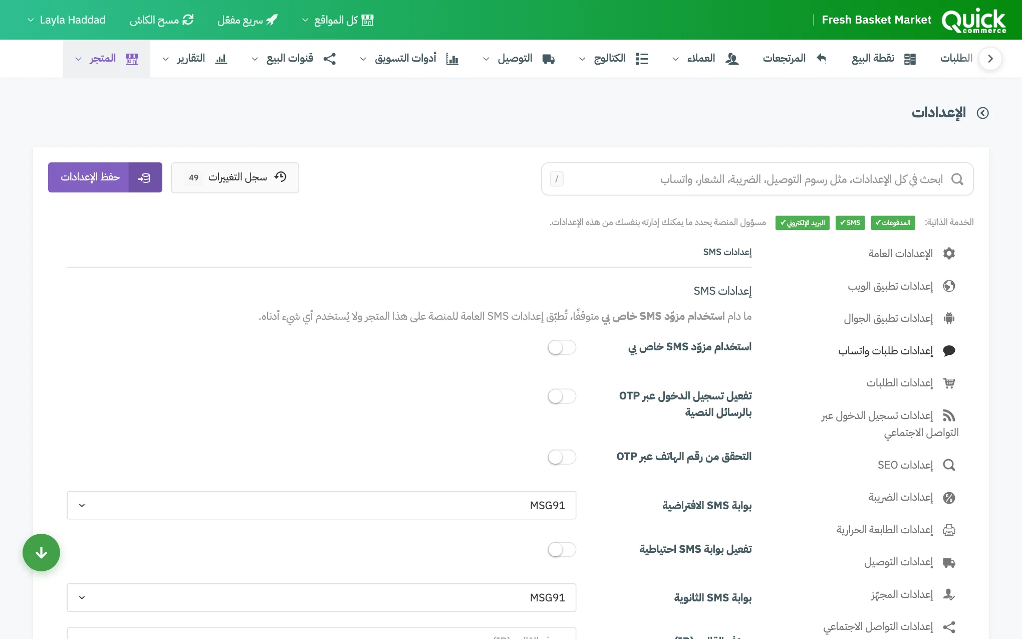
Task: Open إعدادات SEO magnifier icon
Action: pos(949,465)
